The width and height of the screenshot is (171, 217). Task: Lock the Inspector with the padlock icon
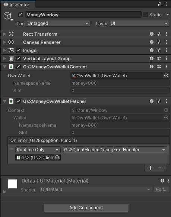pyautogui.click(x=160, y=4)
